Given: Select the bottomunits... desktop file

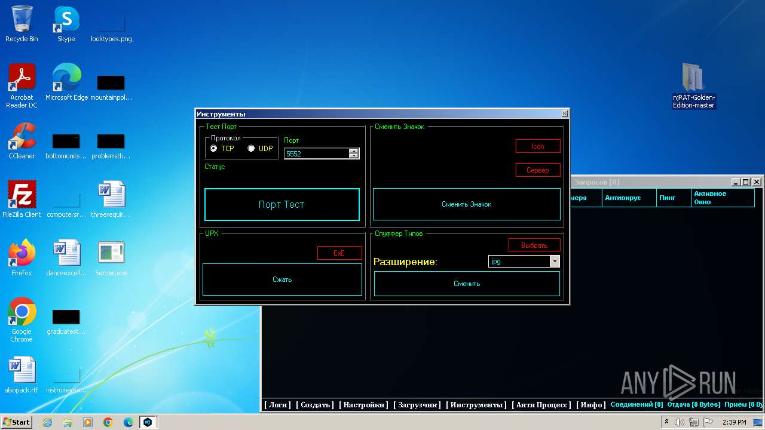Looking at the screenshot, I should pos(66,146).
